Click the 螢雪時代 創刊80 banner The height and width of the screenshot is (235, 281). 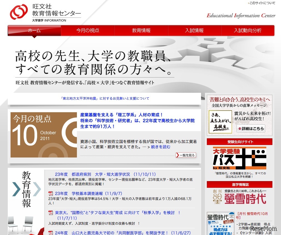(x=240, y=197)
